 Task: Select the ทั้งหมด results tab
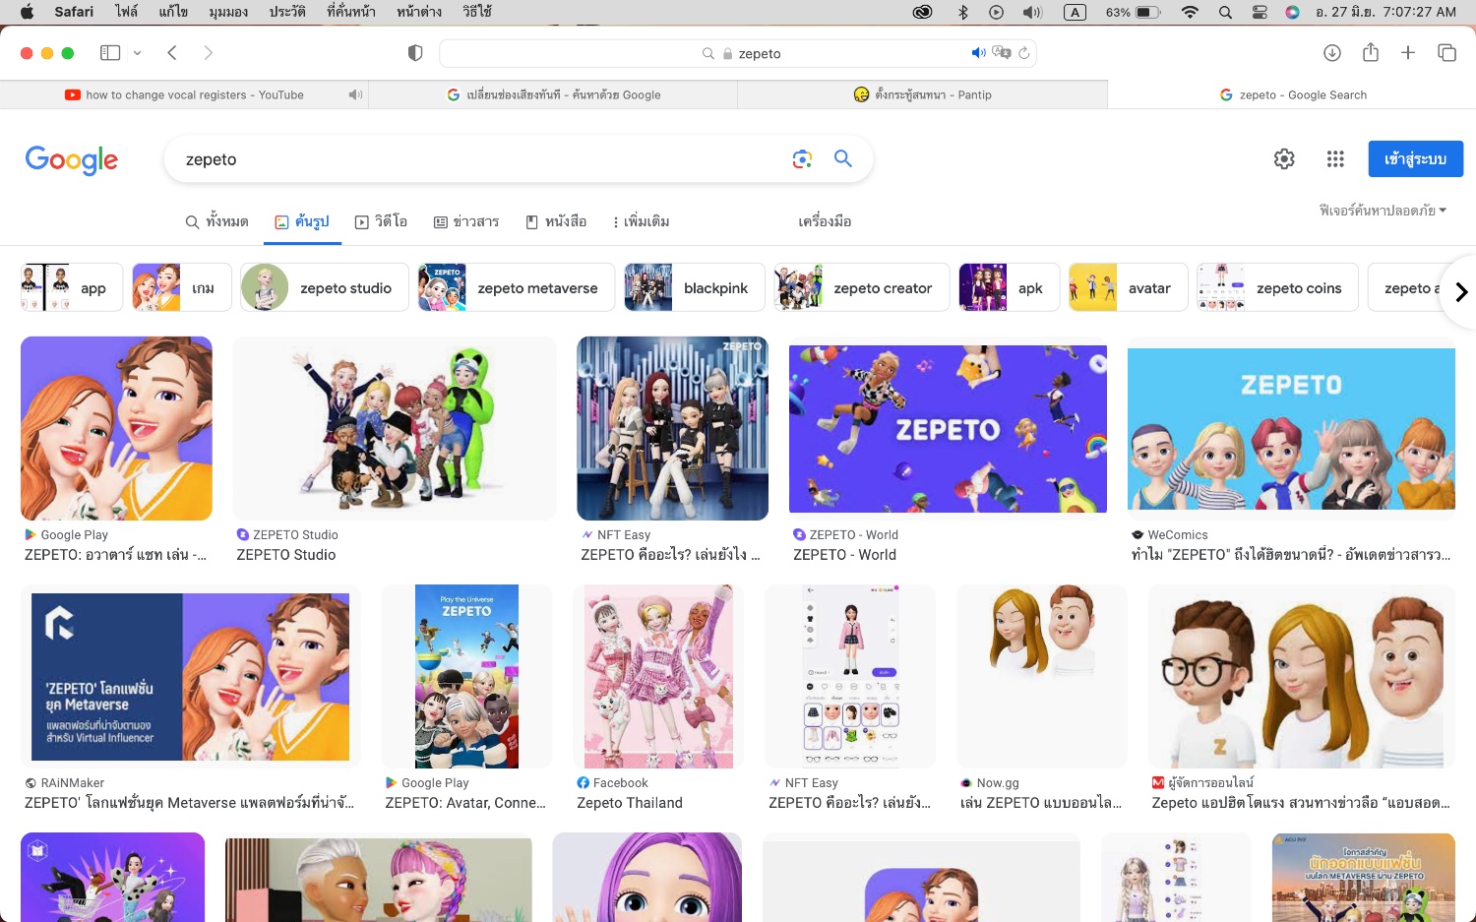[217, 221]
